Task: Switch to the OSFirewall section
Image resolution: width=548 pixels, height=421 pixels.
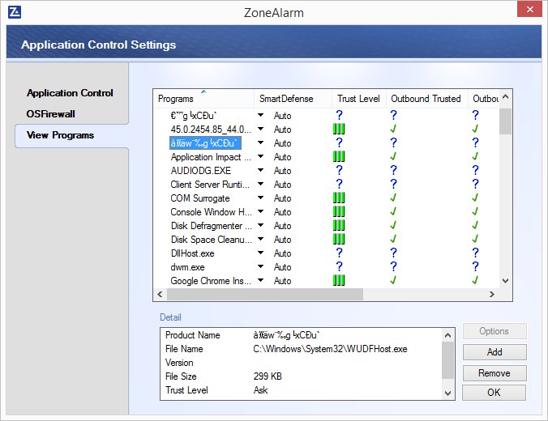Action: coord(51,114)
